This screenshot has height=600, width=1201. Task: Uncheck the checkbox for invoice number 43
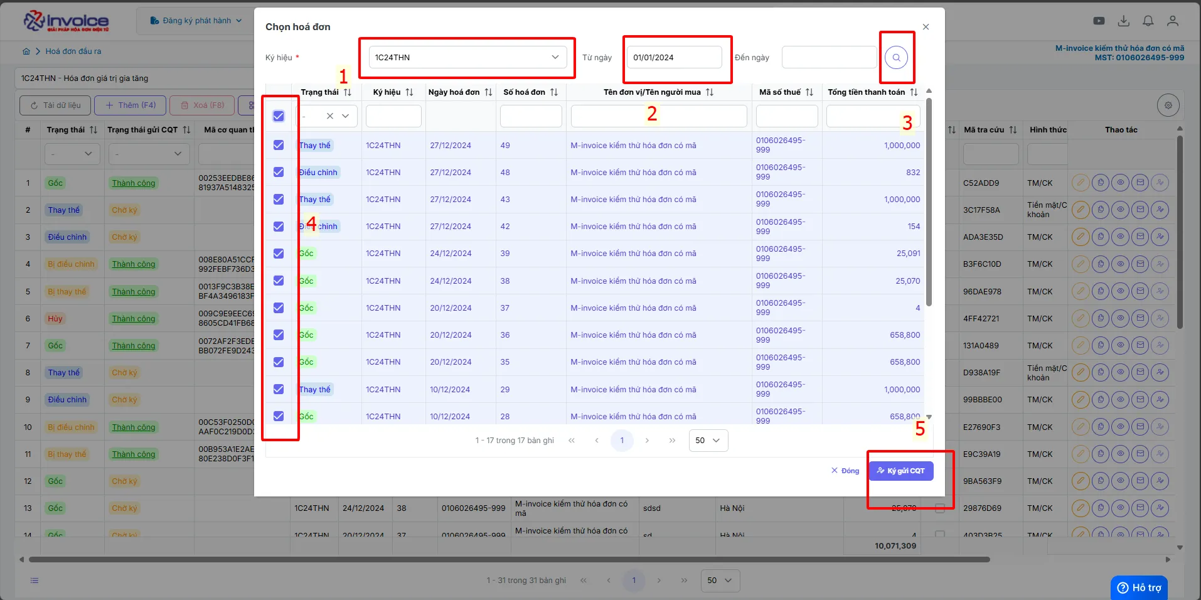[x=279, y=199]
